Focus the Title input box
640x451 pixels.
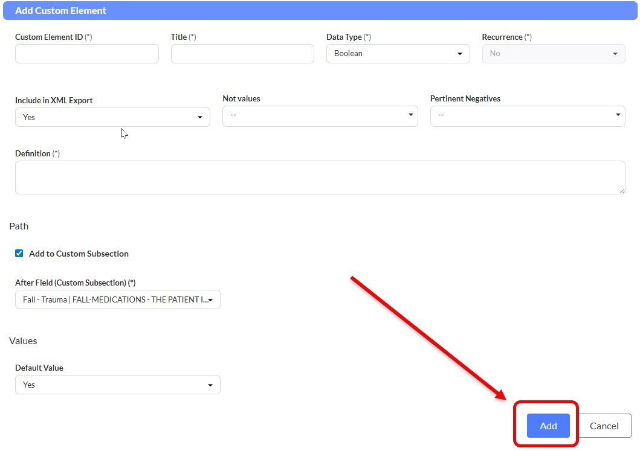pyautogui.click(x=242, y=54)
